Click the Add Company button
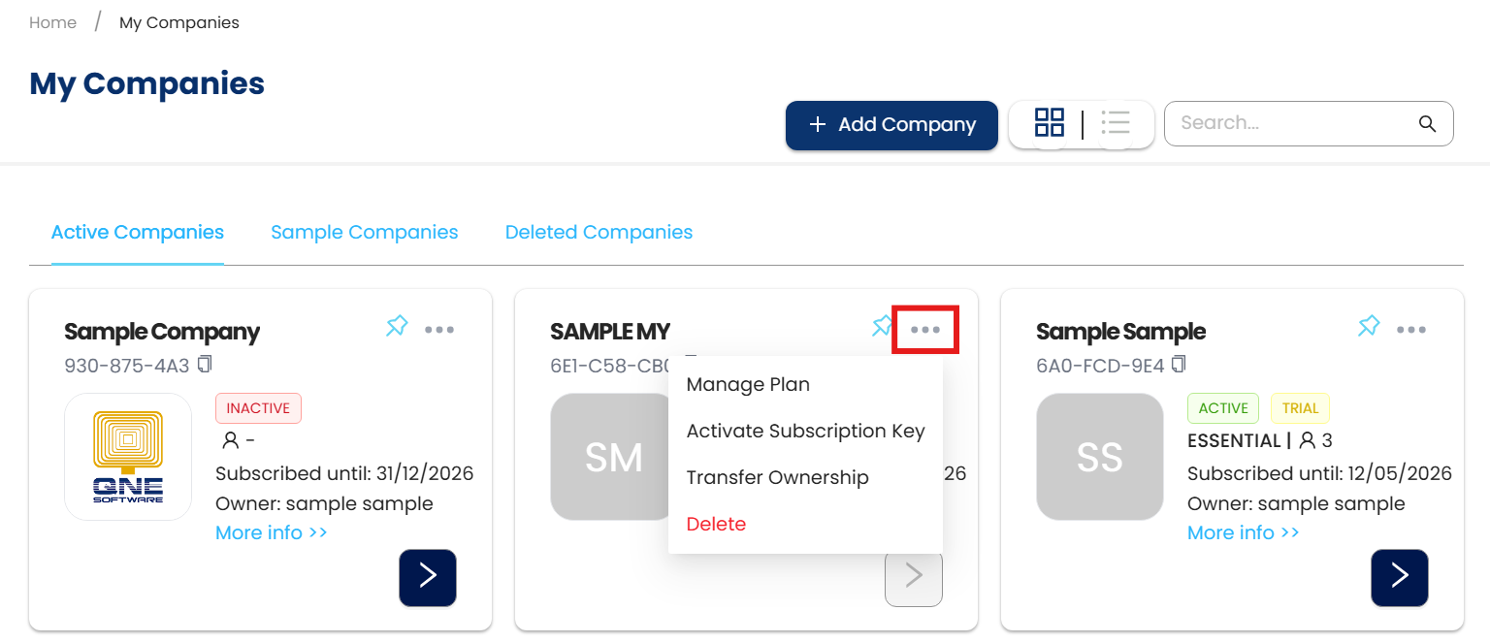Screen dimensions: 1490x643 891,125
